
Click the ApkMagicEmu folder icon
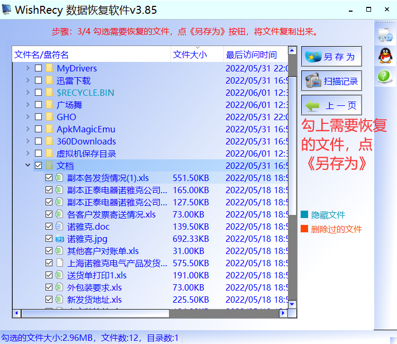49,129
